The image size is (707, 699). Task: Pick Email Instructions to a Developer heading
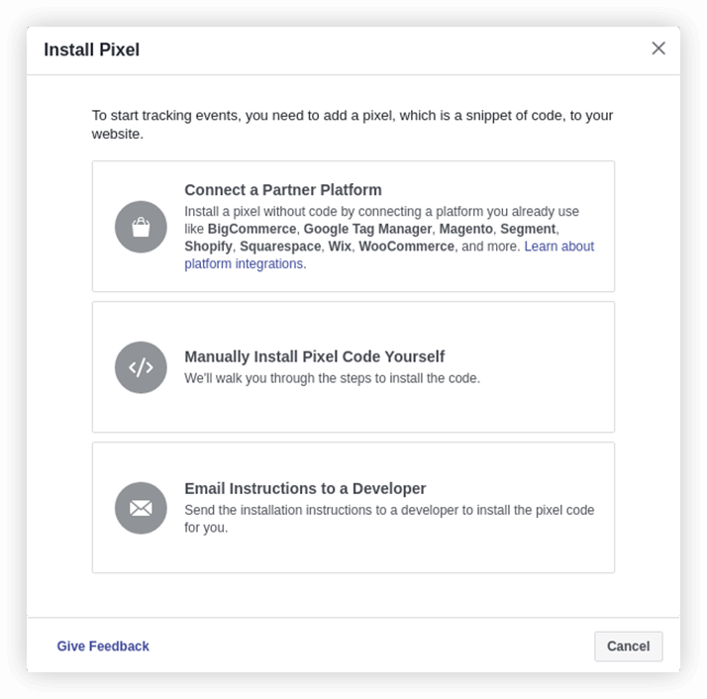coord(305,488)
